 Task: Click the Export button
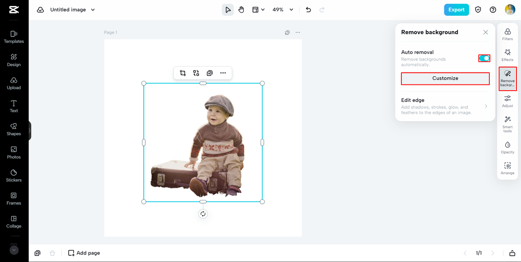coord(456,10)
